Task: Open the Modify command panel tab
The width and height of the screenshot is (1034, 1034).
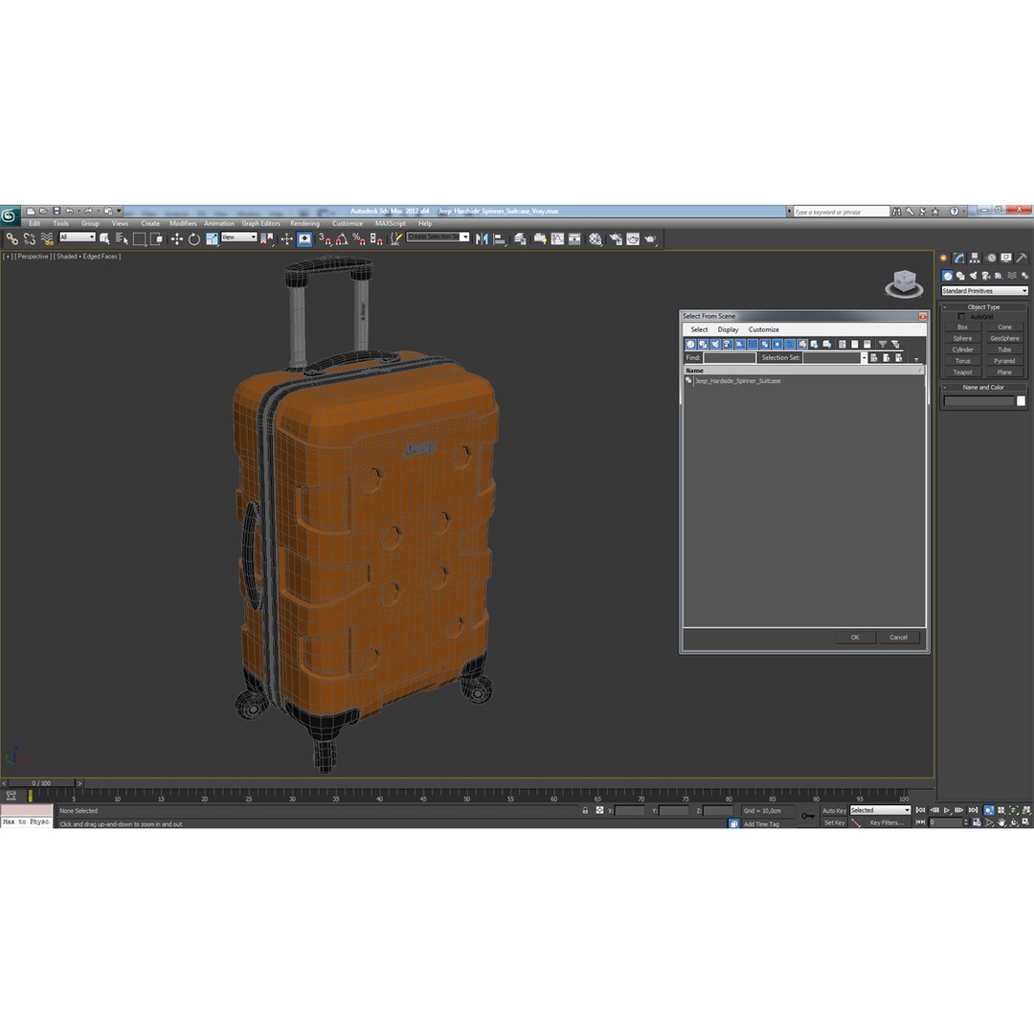Action: pos(959,258)
